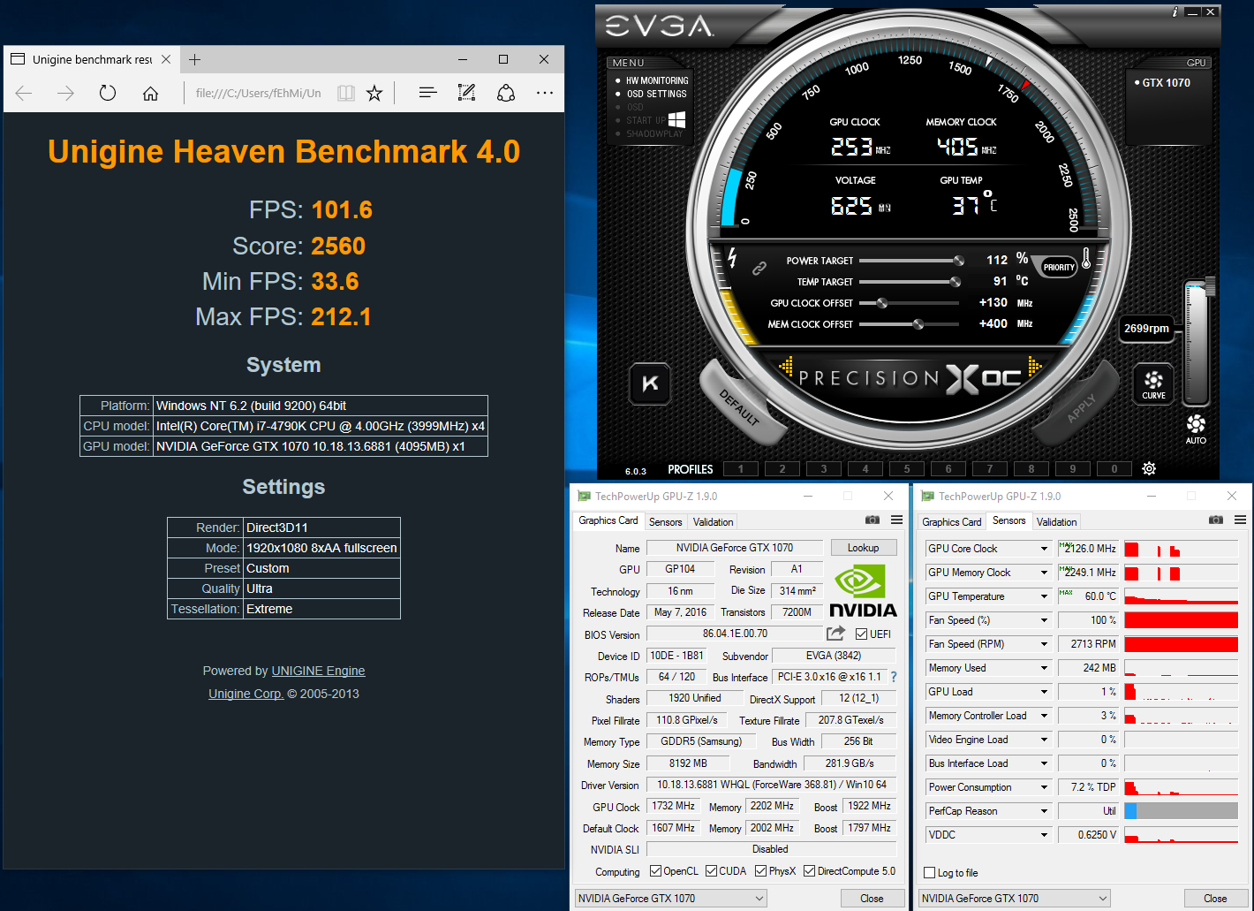Open the Memory Used sensor dropdown
The height and width of the screenshot is (911, 1254).
click(x=1044, y=668)
